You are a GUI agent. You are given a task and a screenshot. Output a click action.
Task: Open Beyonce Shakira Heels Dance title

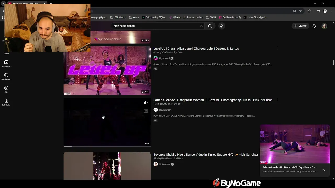tap(206, 155)
